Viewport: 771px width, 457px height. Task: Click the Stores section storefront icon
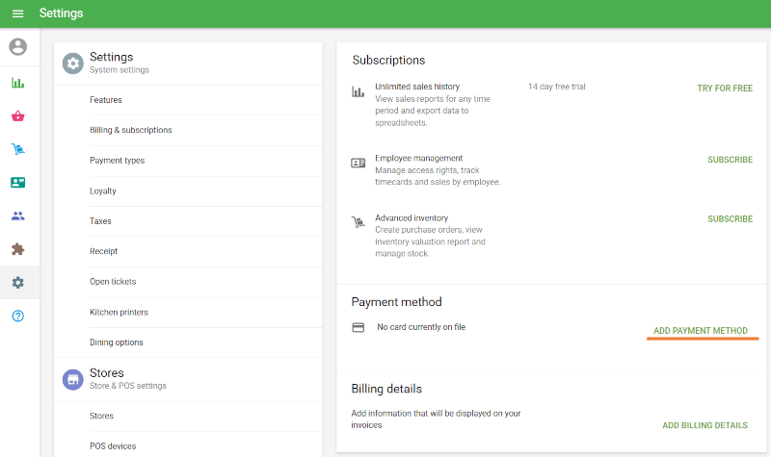pos(73,379)
